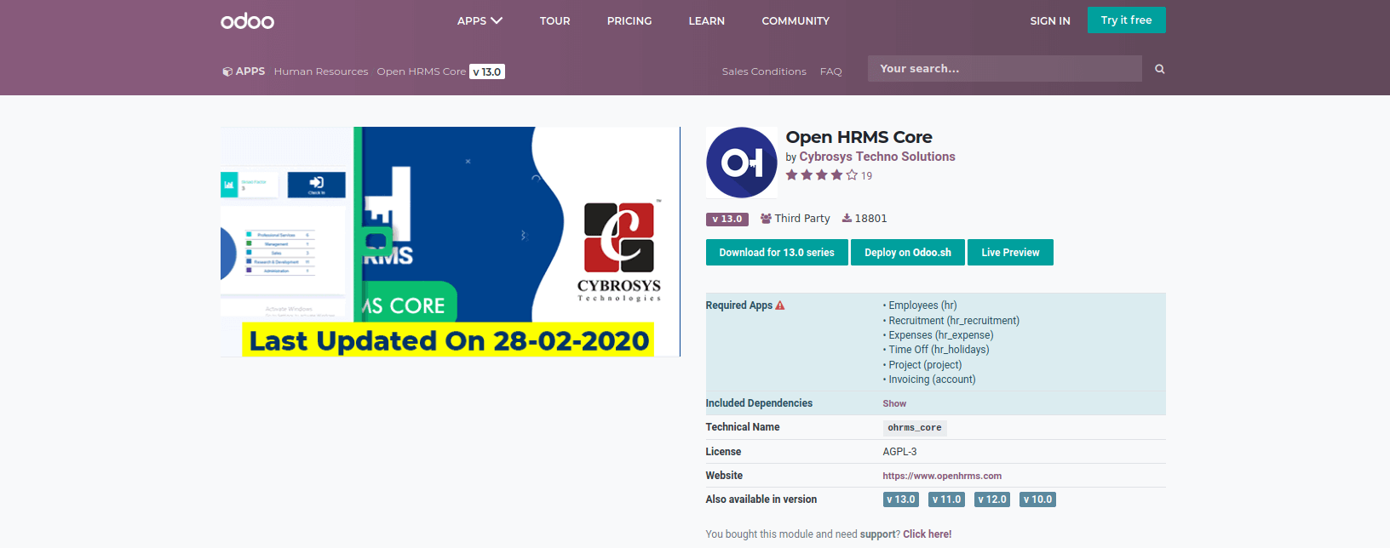Click the Open HRMS Core title
Screen dimensions: 1390x548
tap(859, 137)
